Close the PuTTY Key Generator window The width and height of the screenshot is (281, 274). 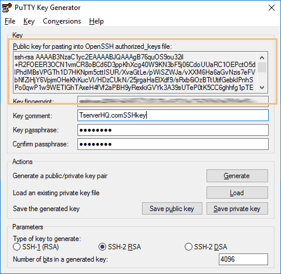pos(272,8)
